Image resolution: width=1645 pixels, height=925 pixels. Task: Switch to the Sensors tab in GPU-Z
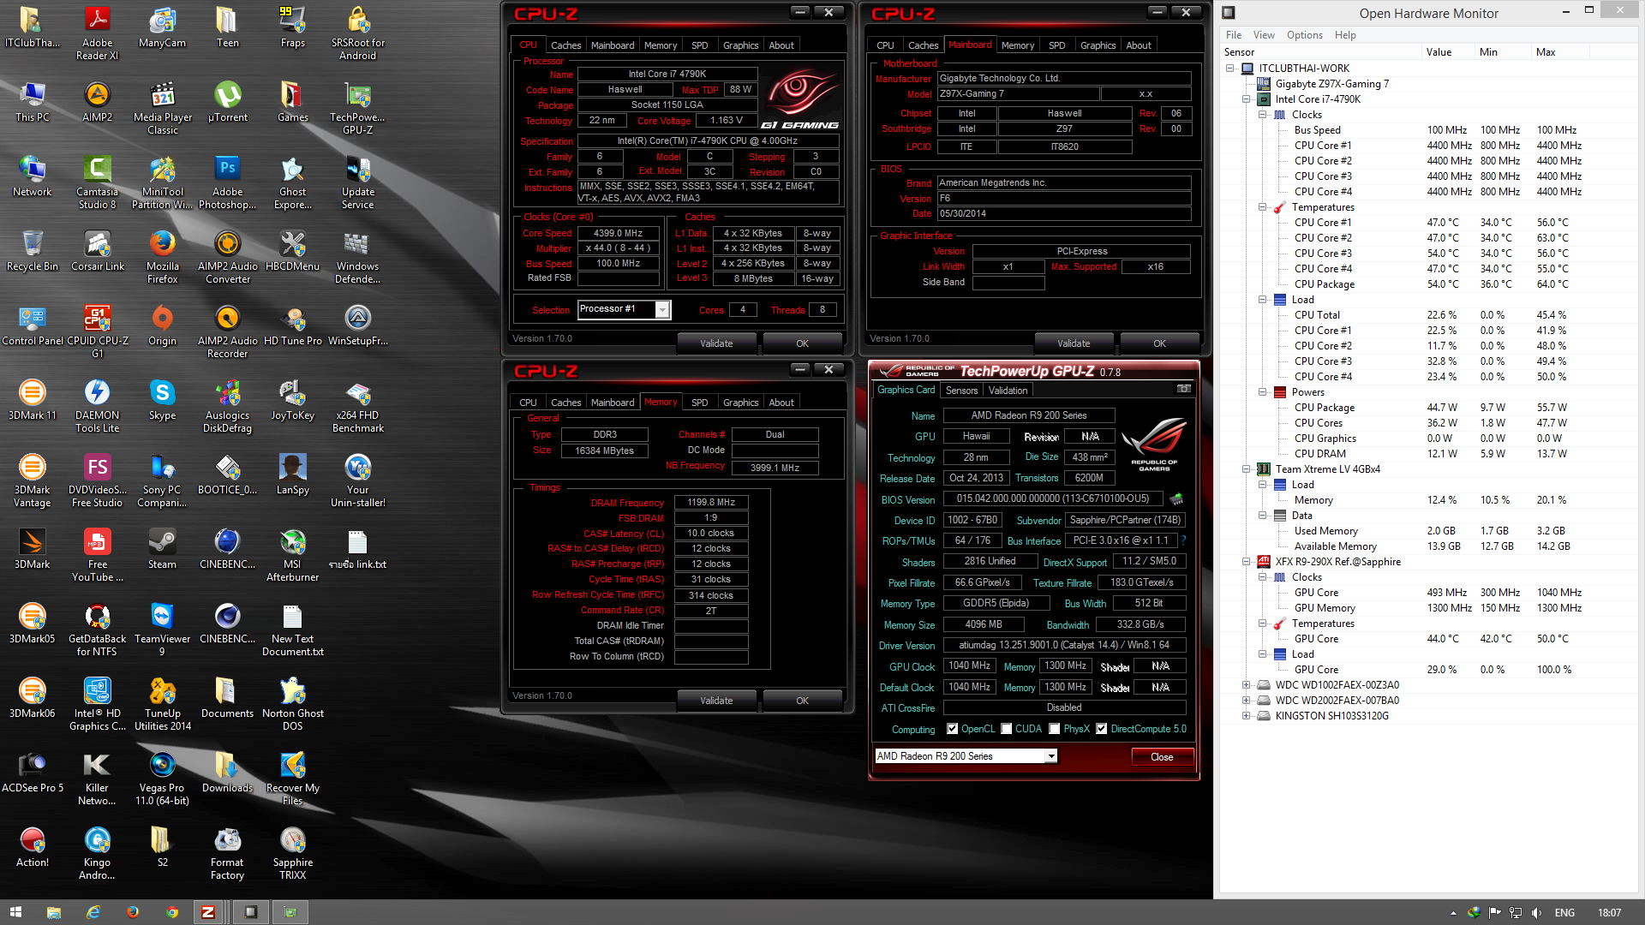pyautogui.click(x=961, y=391)
